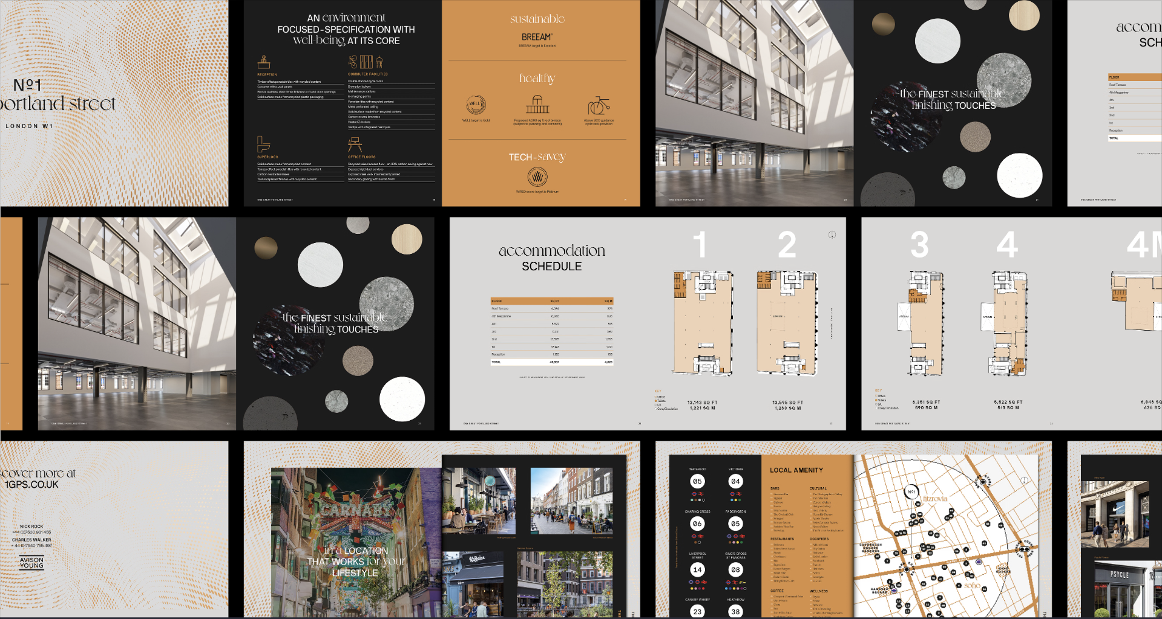This screenshot has width=1162, height=619.
Task: Click the Waterloo 05 minutes circle
Action: [x=698, y=482]
